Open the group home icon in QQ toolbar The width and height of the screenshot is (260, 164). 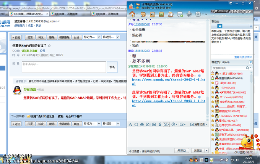pos(132,14)
